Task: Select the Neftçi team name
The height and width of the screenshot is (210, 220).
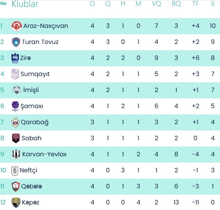Action: (29, 171)
